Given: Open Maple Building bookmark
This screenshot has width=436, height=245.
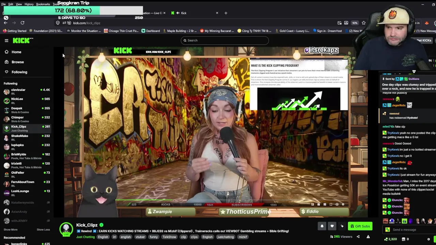Looking at the screenshot, I should (180, 31).
